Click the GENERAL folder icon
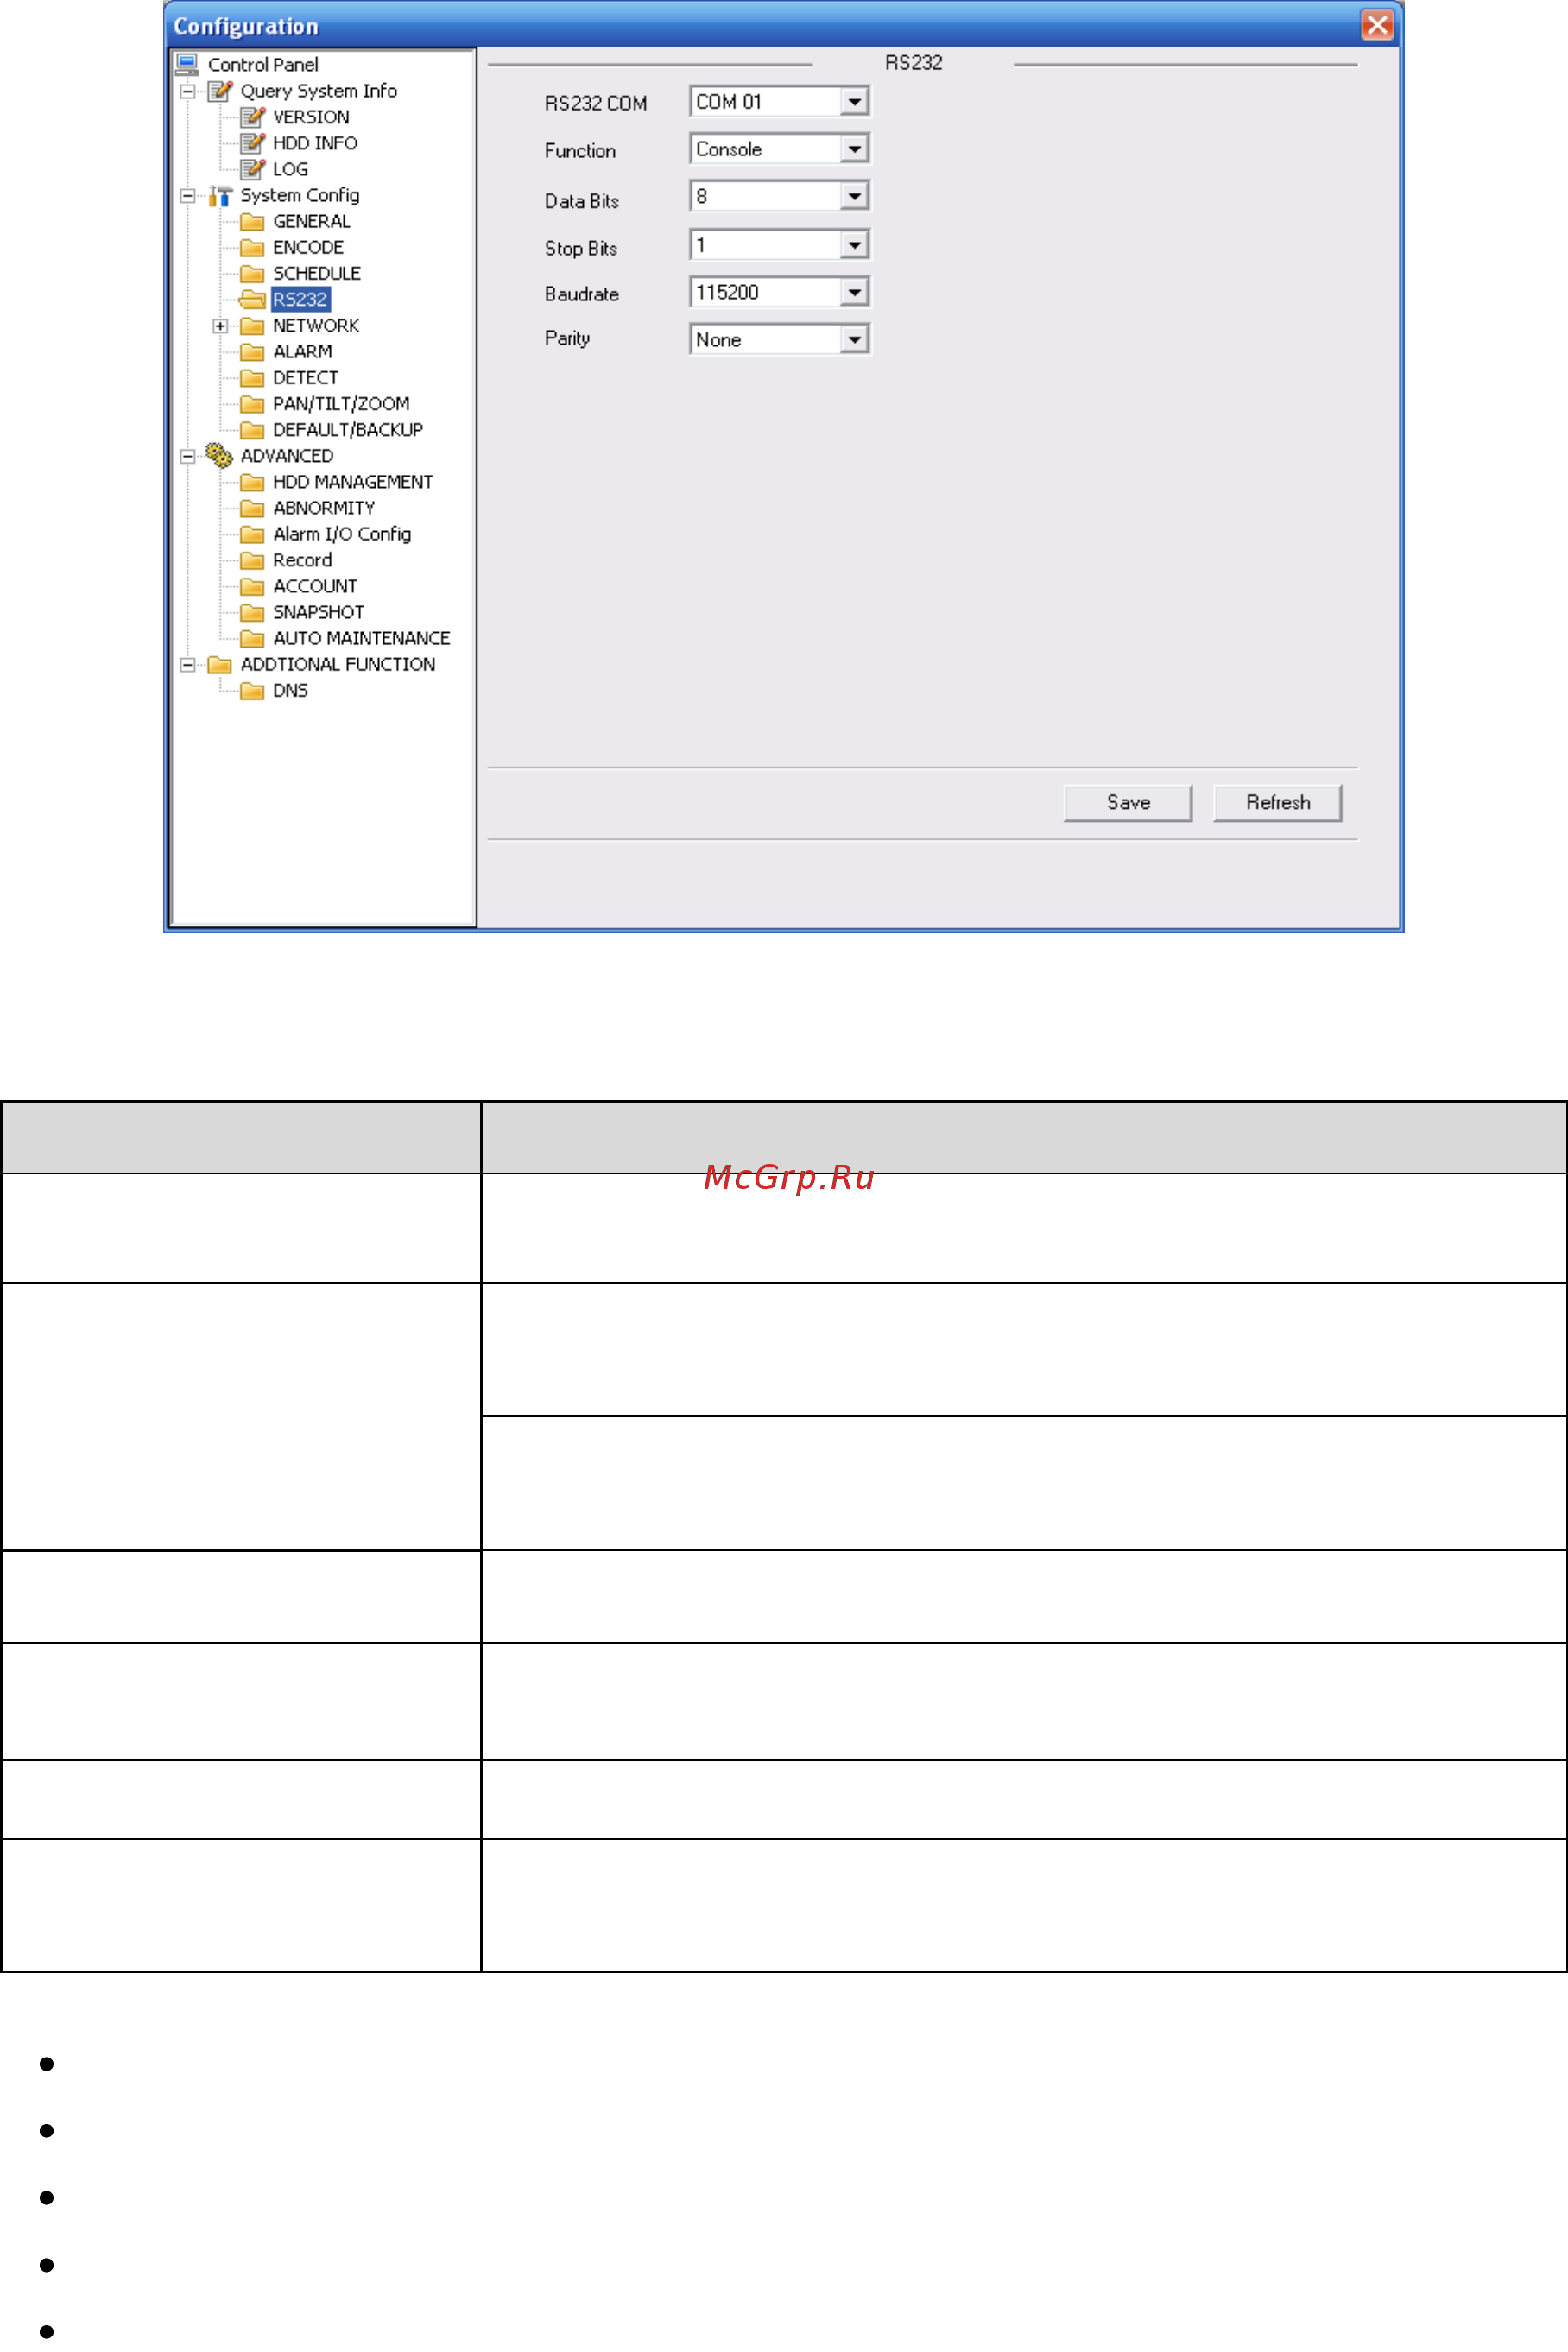This screenshot has width=1568, height=2352. [x=253, y=221]
